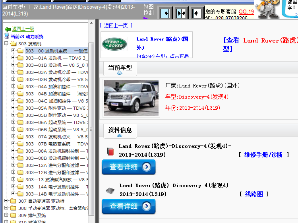Expand the 303-12A 进气分配和过滤 node
Screen dimensions: 298x223
pyautogui.click(x=13, y=165)
